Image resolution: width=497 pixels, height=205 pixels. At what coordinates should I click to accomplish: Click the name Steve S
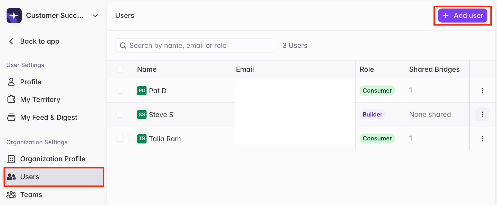pyautogui.click(x=161, y=115)
